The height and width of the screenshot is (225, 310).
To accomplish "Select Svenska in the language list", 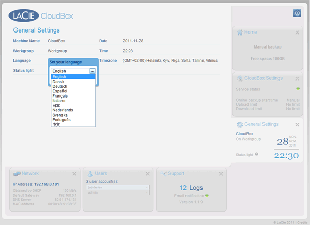I will click(x=73, y=115).
